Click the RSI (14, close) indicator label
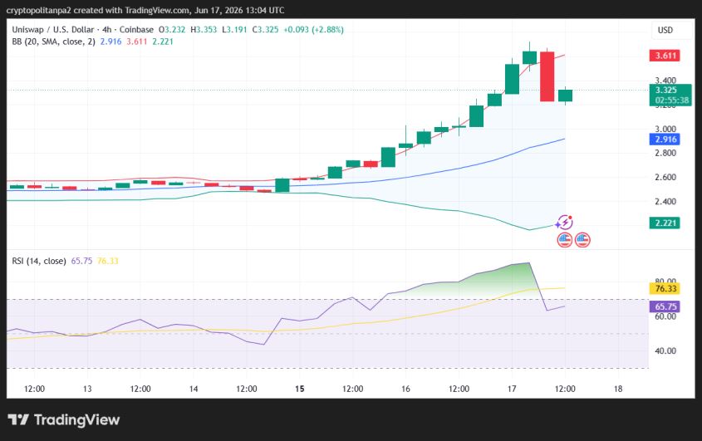Image resolution: width=702 pixels, height=441 pixels. click(39, 261)
